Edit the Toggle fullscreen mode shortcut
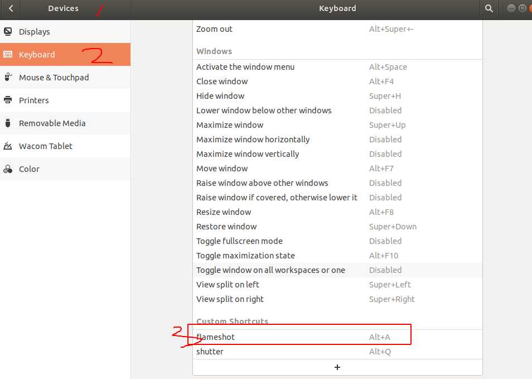 tap(337, 241)
